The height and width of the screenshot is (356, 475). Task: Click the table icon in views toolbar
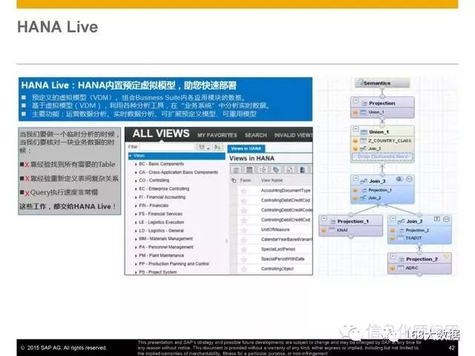pyautogui.click(x=249, y=170)
